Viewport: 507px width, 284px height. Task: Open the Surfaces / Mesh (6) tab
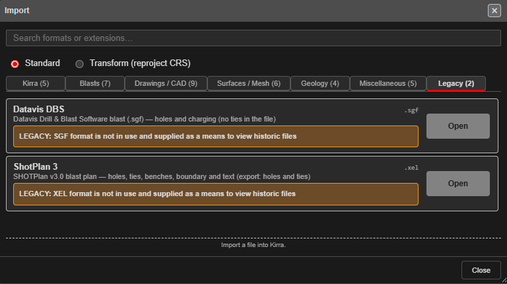[249, 83]
